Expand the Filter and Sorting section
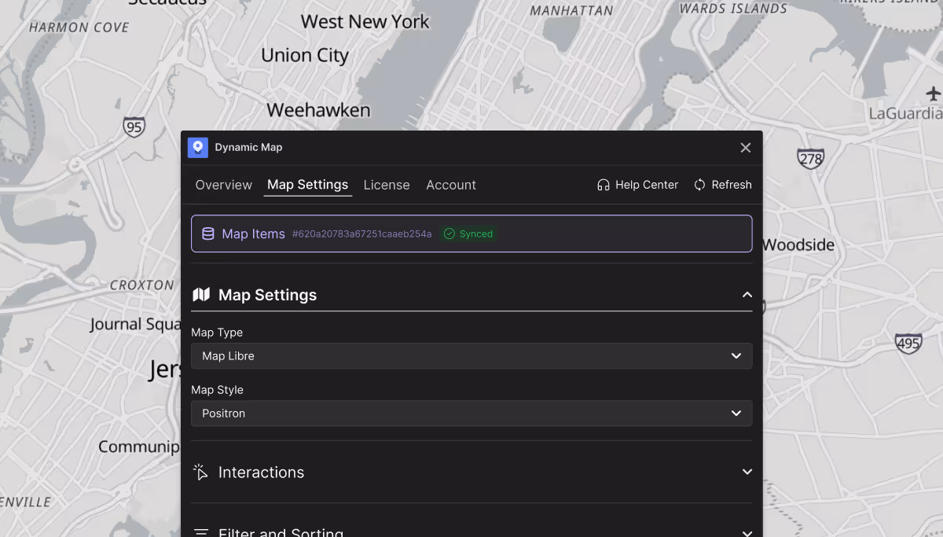Image resolution: width=943 pixels, height=537 pixels. point(746,531)
